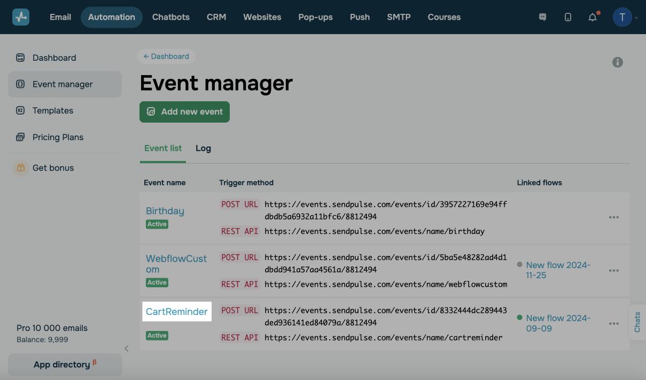Click the Add new event button
The width and height of the screenshot is (646, 380).
click(184, 112)
